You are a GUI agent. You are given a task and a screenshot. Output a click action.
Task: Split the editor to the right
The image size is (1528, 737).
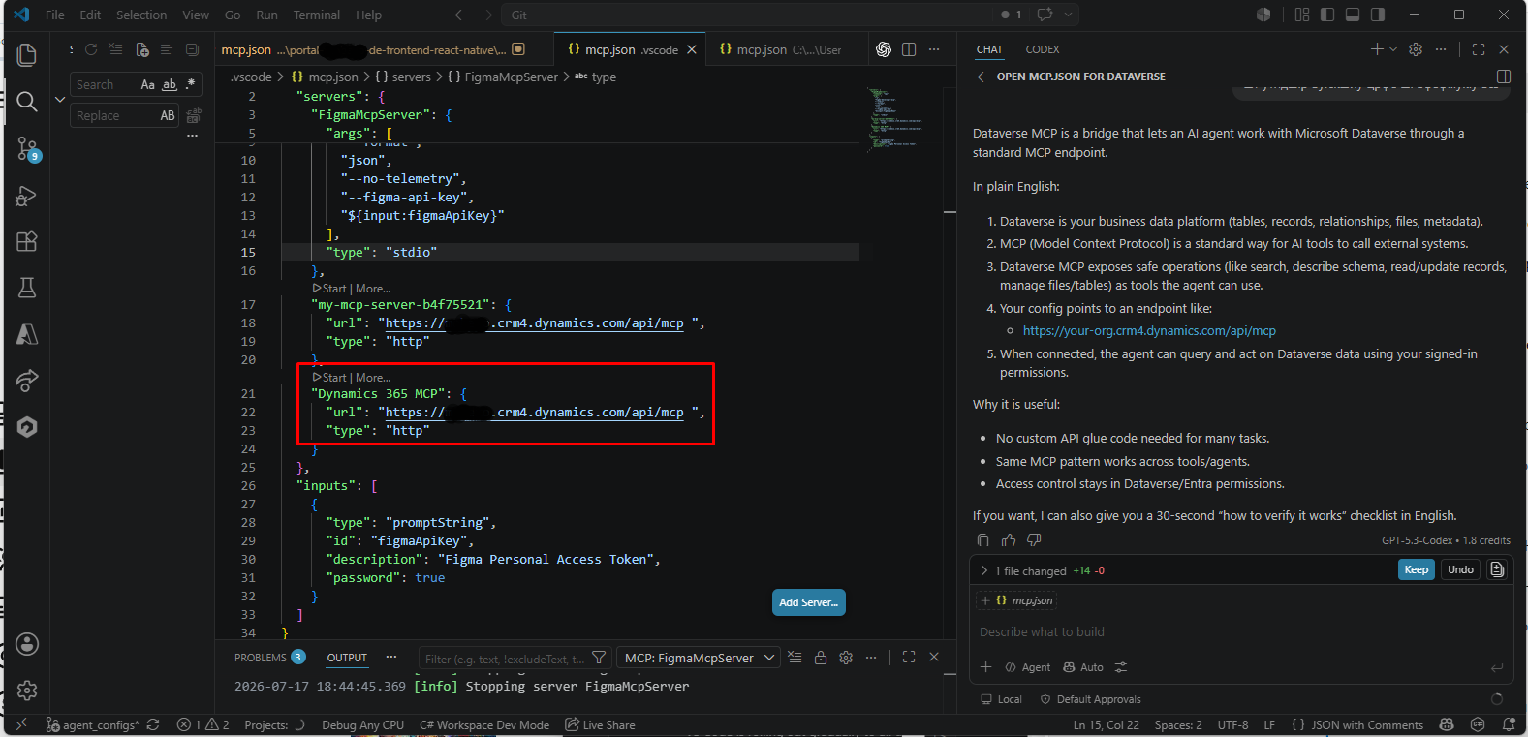tap(909, 49)
